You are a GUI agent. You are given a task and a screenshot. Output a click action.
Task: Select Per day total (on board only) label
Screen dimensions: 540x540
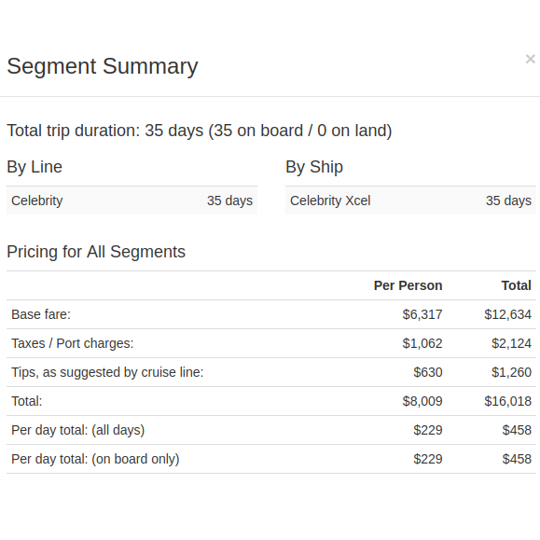coord(95,459)
